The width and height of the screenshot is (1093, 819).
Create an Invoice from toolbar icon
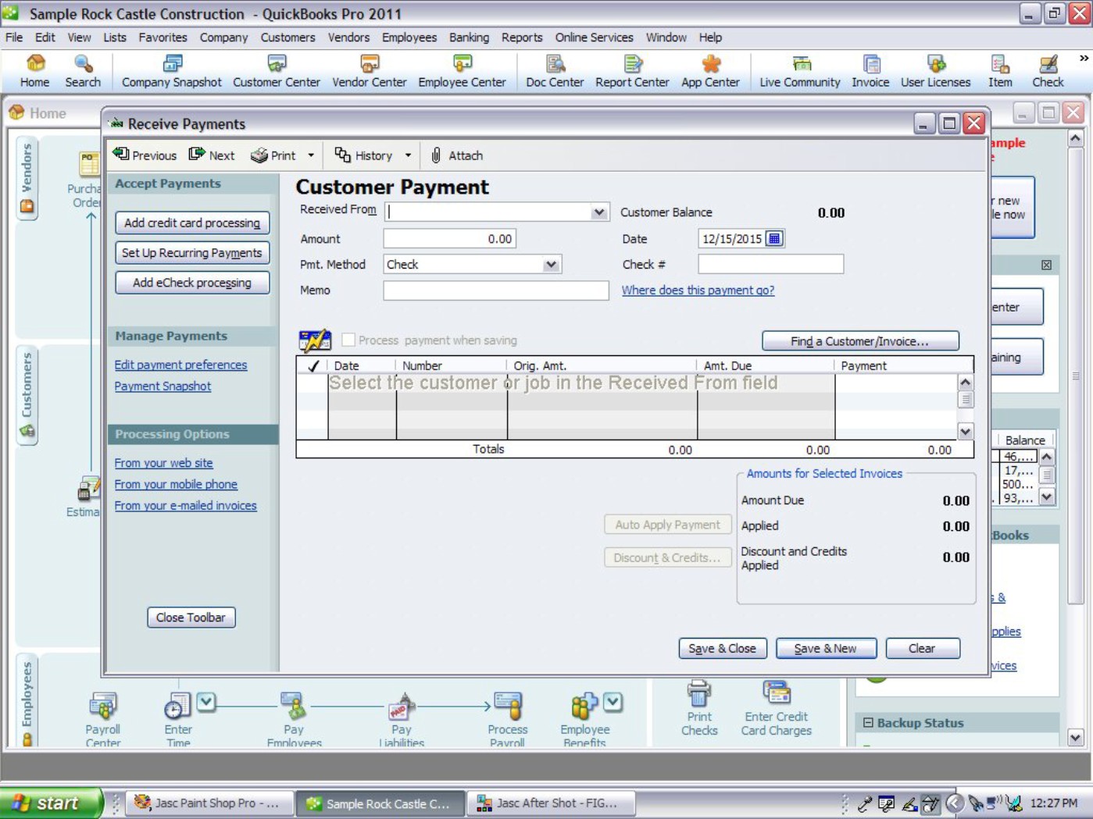(870, 71)
